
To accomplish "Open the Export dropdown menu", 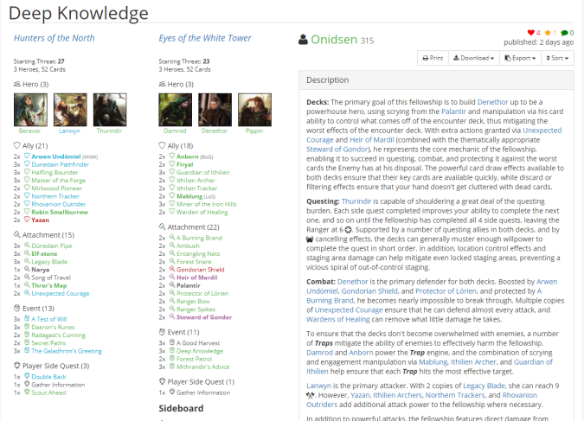I will 520,58.
